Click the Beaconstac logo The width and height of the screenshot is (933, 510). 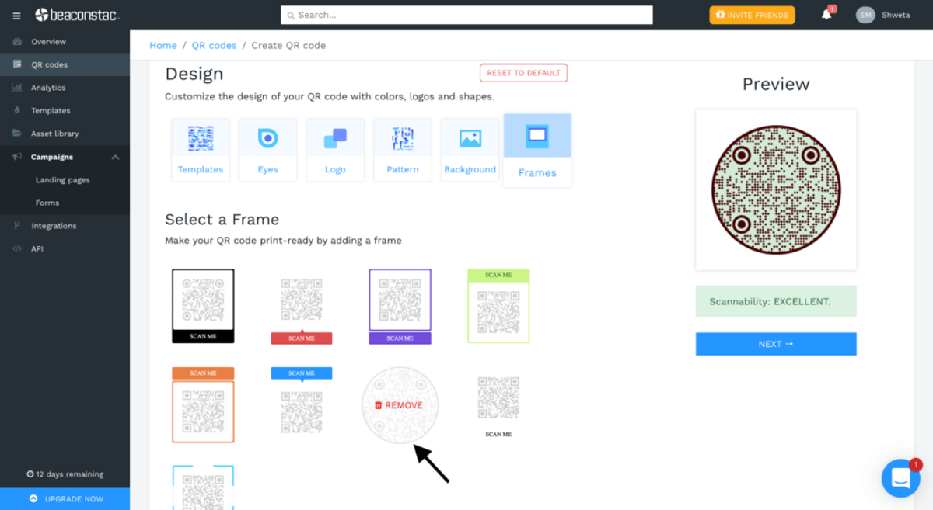coord(78,15)
